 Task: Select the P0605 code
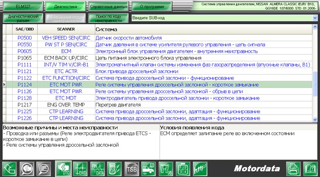(25, 51)
